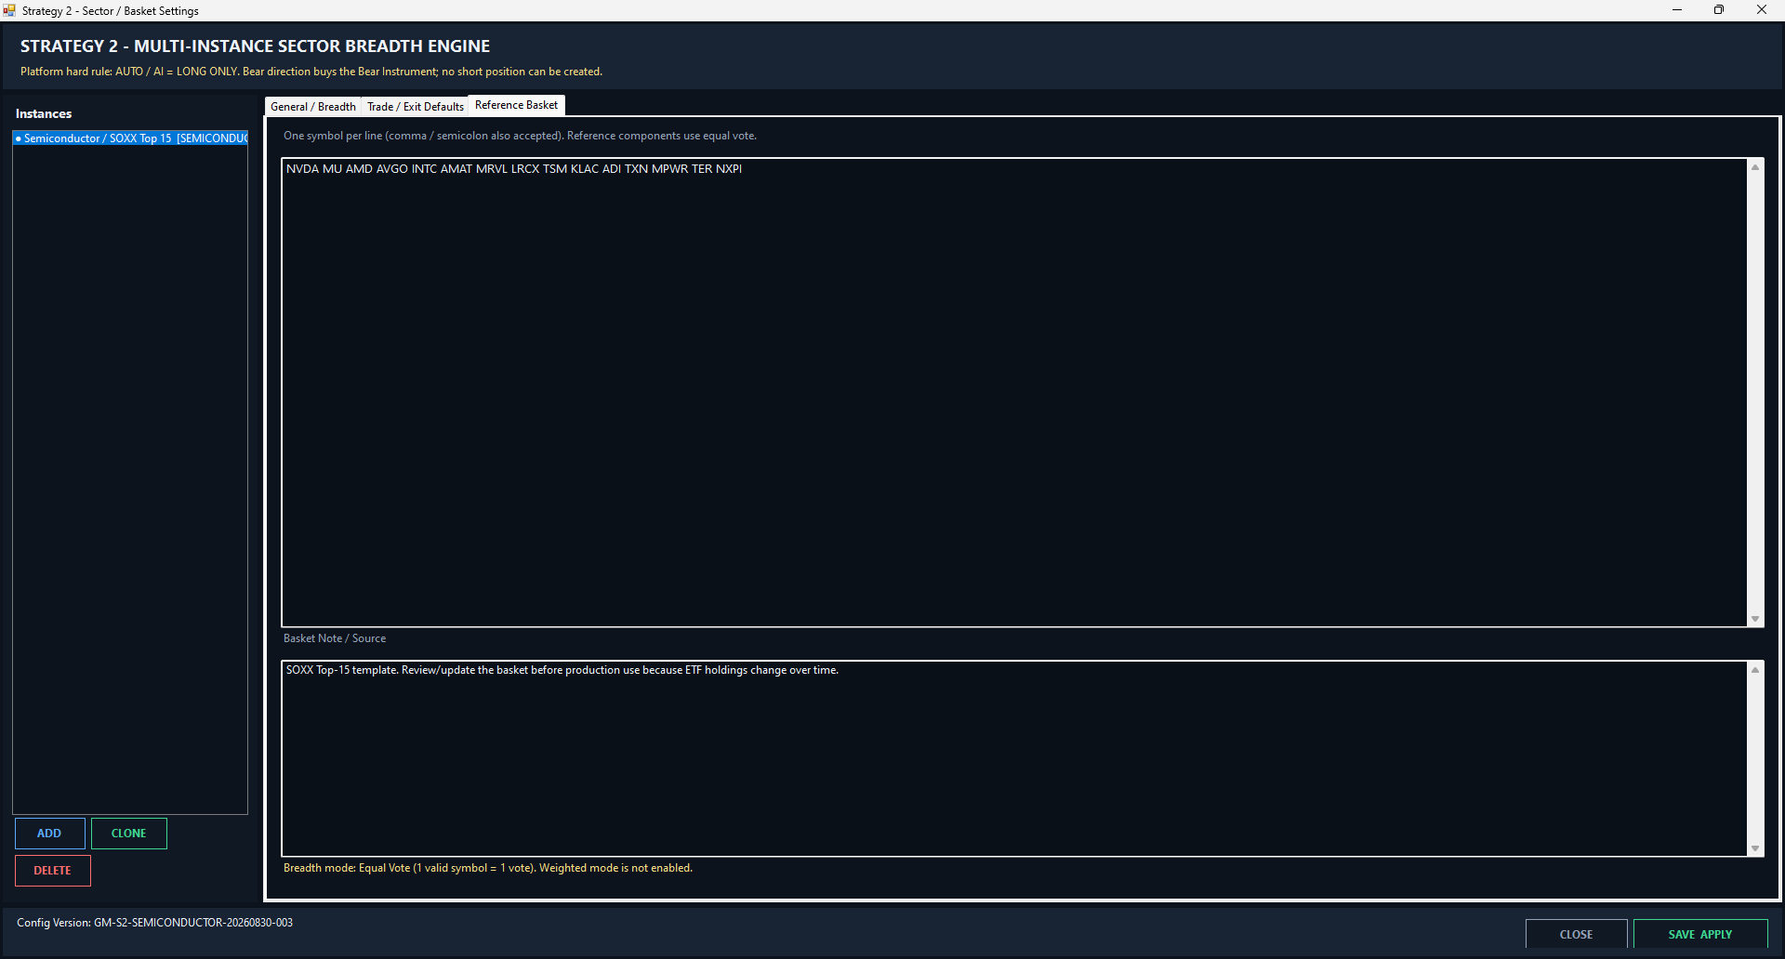Click the 'Platform hard rule' yellow notice
The image size is (1785, 959).
311,72
